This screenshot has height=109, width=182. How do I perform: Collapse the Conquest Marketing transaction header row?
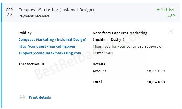(91, 12)
